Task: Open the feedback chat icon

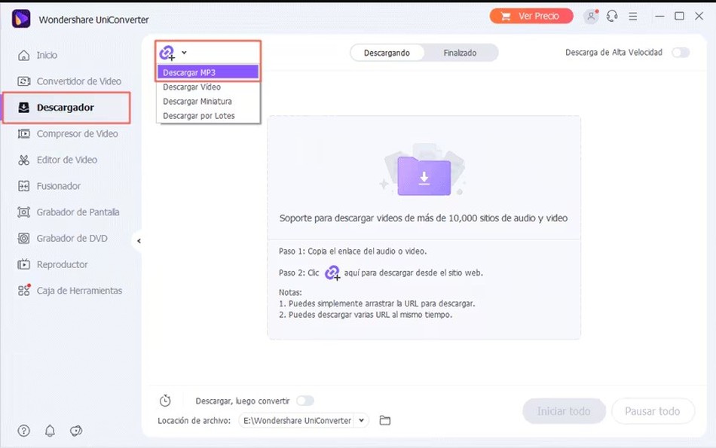Action: point(76,431)
